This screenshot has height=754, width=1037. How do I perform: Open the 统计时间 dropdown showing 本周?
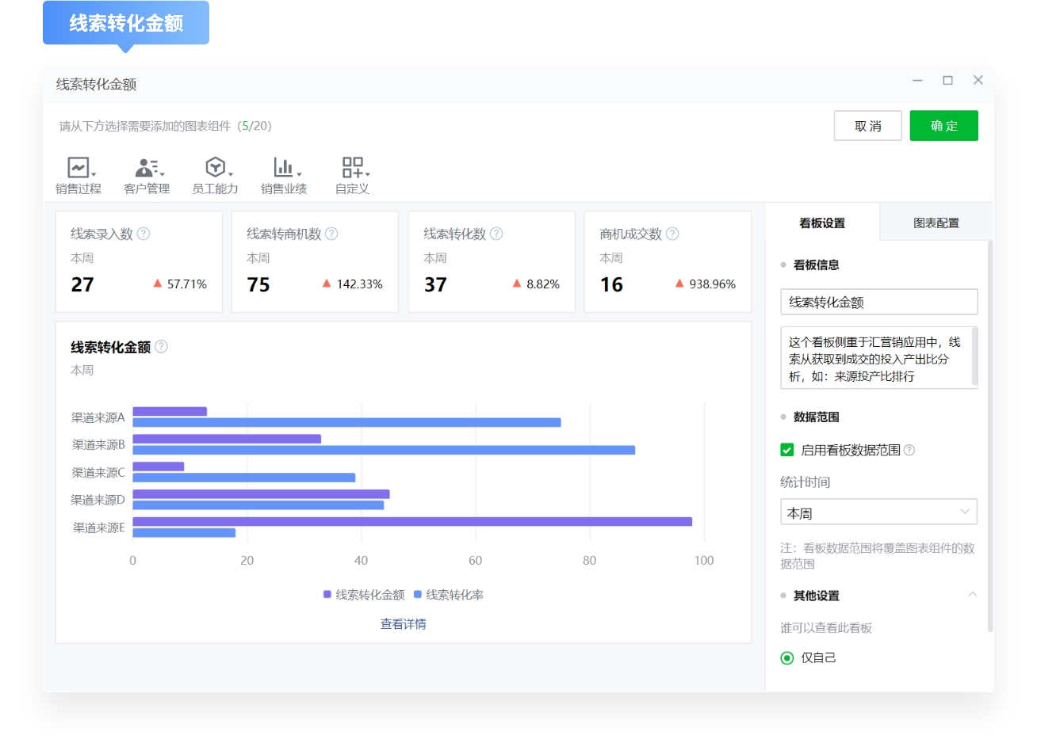pos(878,512)
